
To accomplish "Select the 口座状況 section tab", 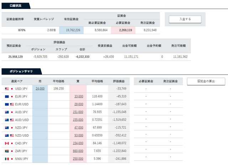I will [x=16, y=6].
